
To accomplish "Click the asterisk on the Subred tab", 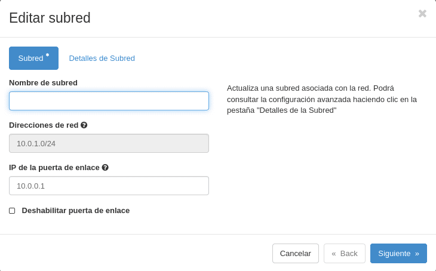I will tap(48, 55).
